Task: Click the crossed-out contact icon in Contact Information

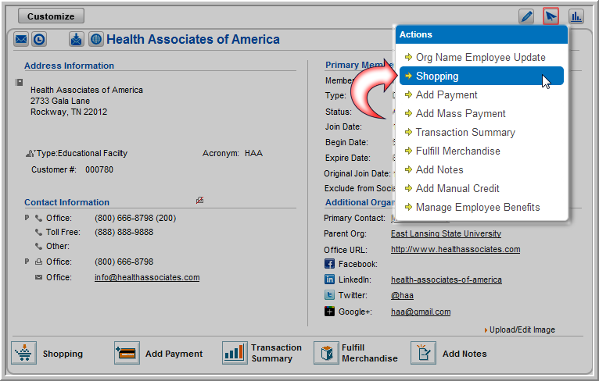Action: tap(199, 200)
